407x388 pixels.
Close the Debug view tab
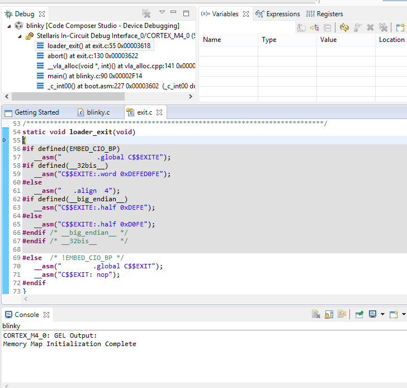pos(42,14)
